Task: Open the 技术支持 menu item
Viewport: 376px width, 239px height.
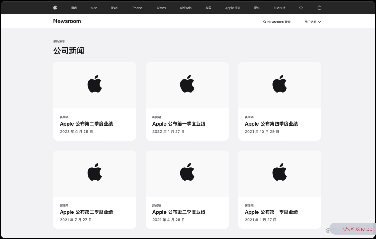Action: 280,8
